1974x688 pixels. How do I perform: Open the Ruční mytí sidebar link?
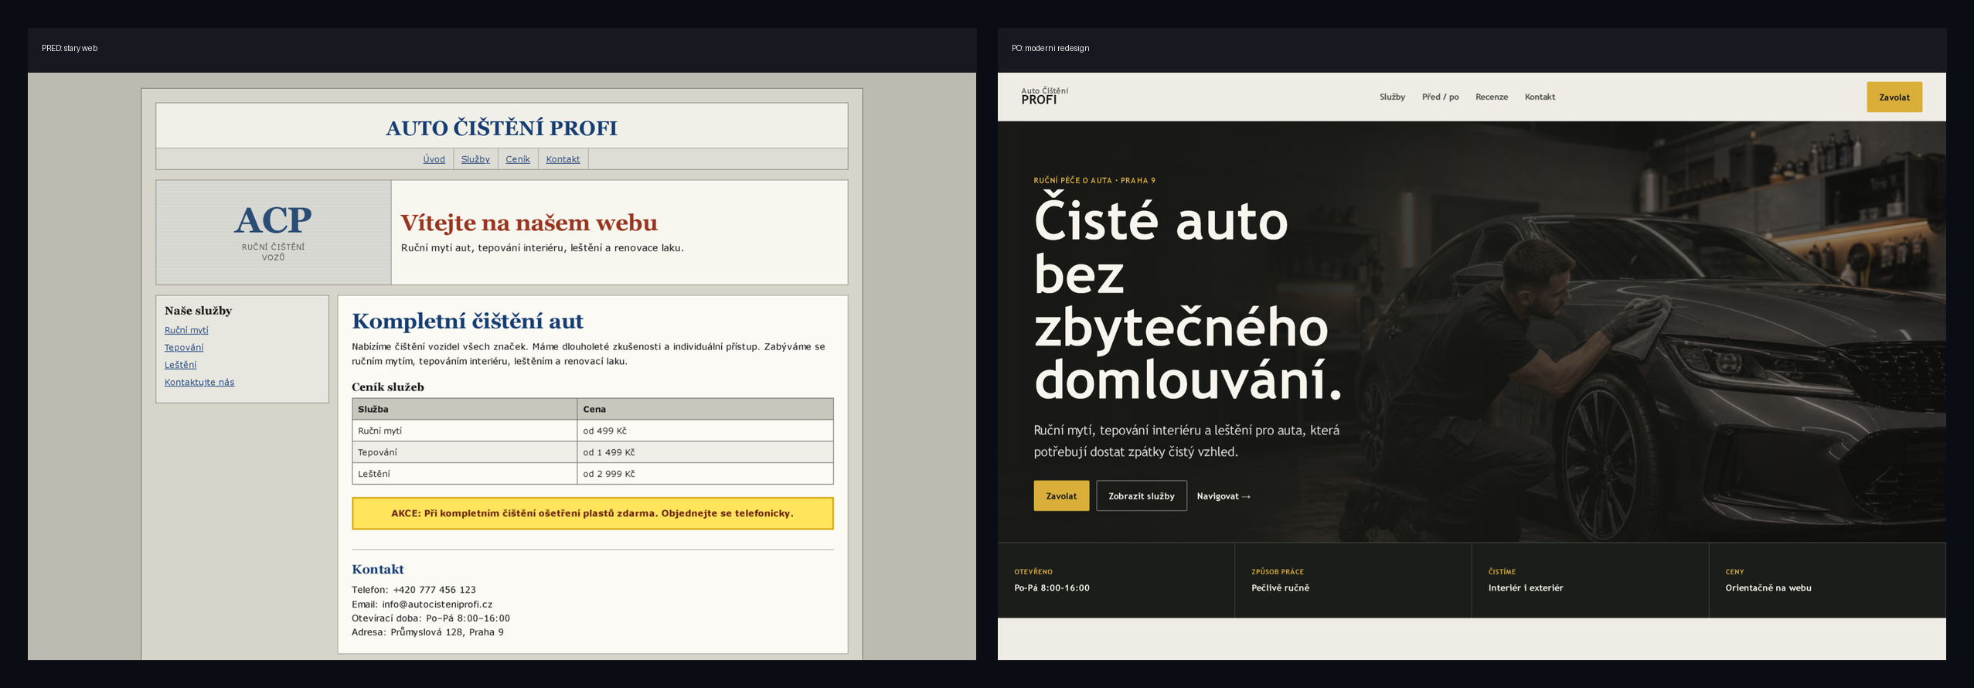(186, 330)
